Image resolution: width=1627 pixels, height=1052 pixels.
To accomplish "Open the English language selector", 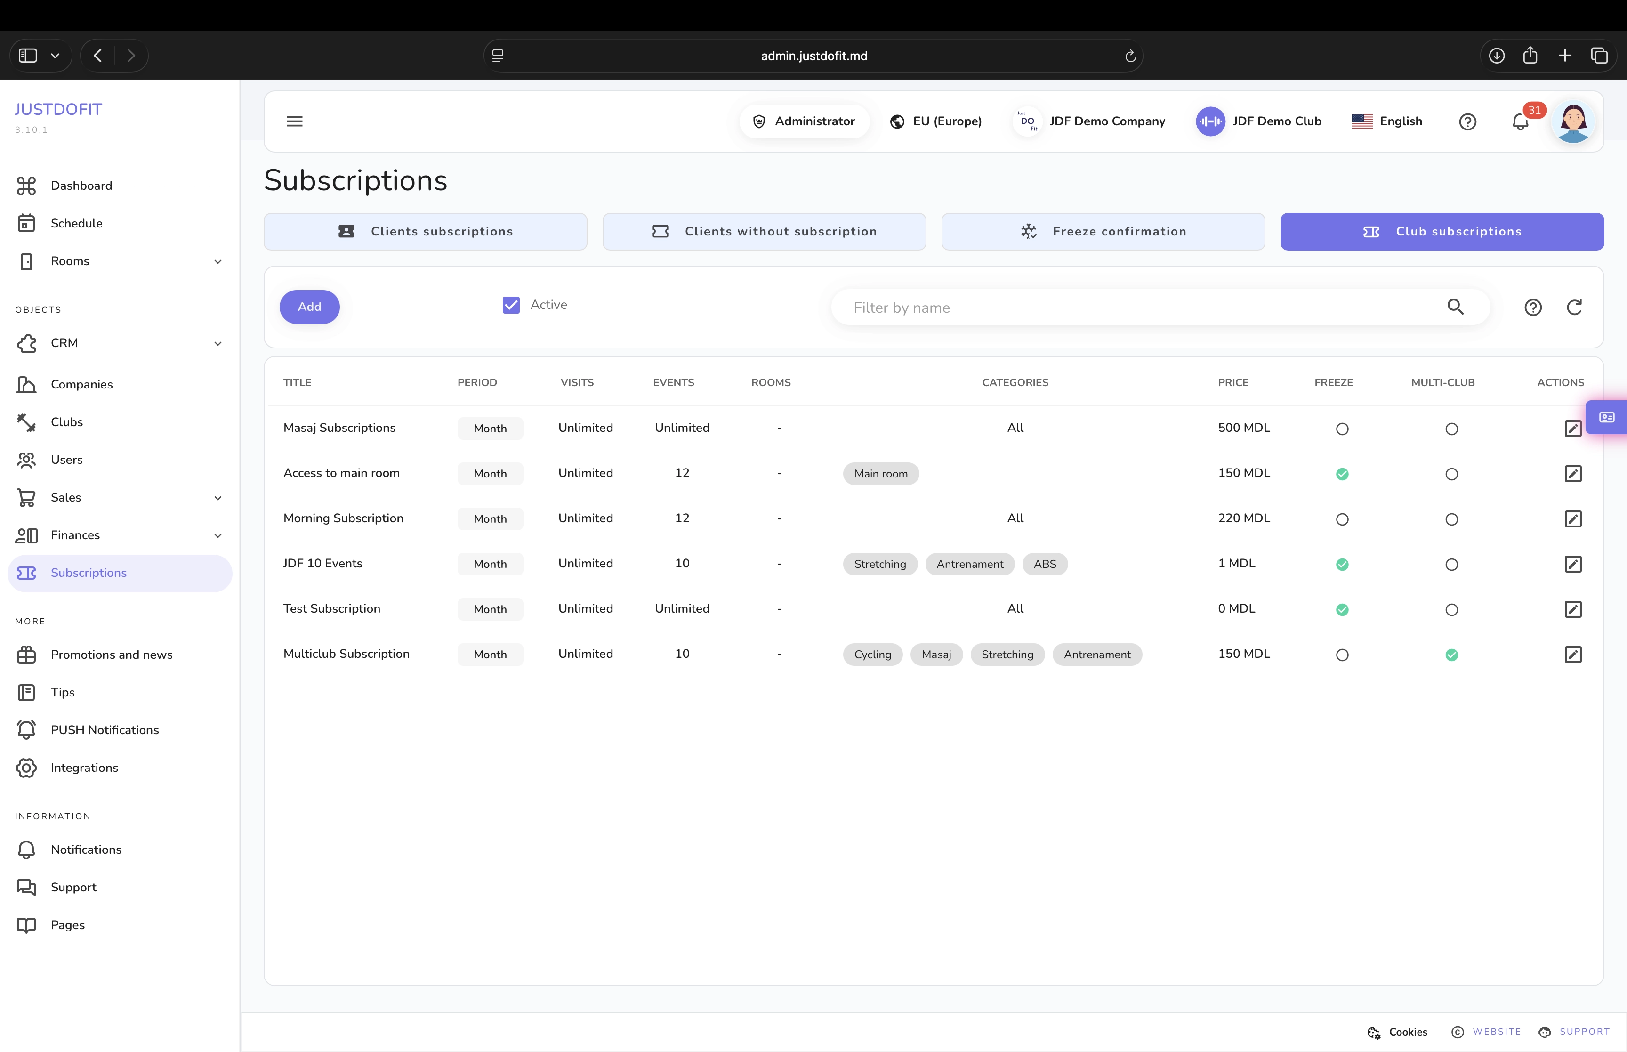I will [x=1387, y=121].
